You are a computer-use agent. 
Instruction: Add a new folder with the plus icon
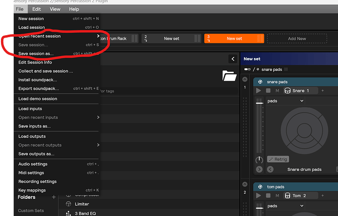(x=54, y=197)
